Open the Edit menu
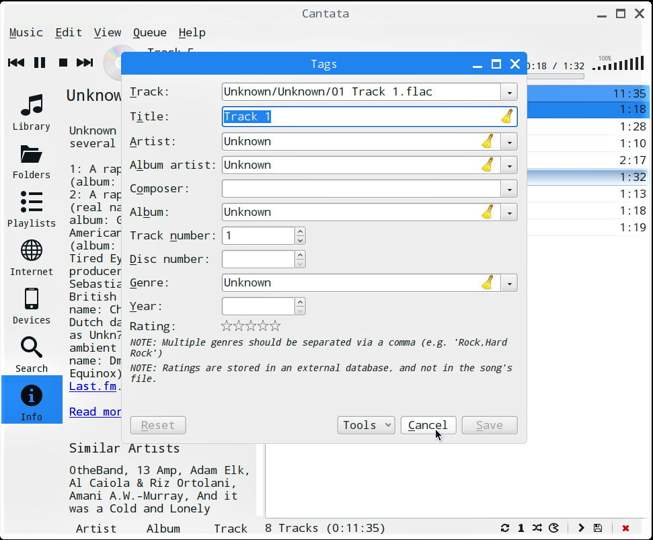Viewport: 653px width, 540px height. 69,32
